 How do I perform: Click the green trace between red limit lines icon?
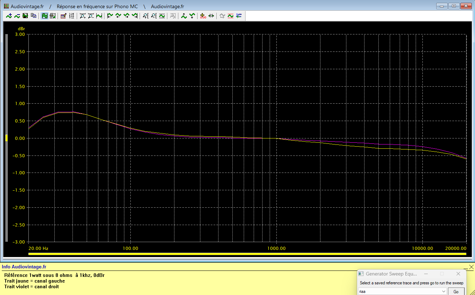231,16
